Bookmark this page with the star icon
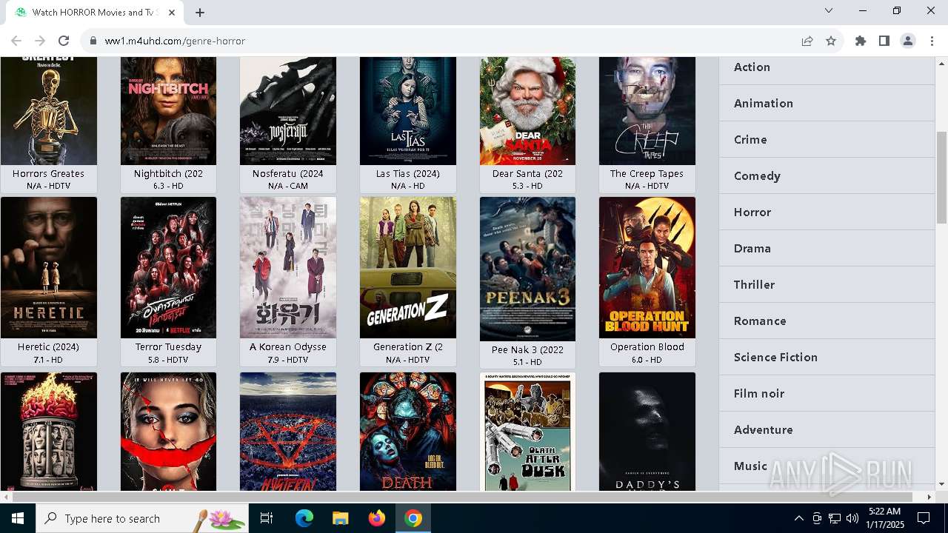This screenshot has height=533, width=948. point(831,41)
